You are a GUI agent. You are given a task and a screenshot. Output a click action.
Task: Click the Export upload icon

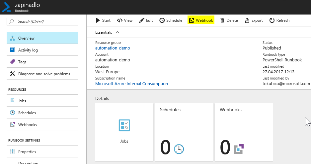tap(247, 20)
